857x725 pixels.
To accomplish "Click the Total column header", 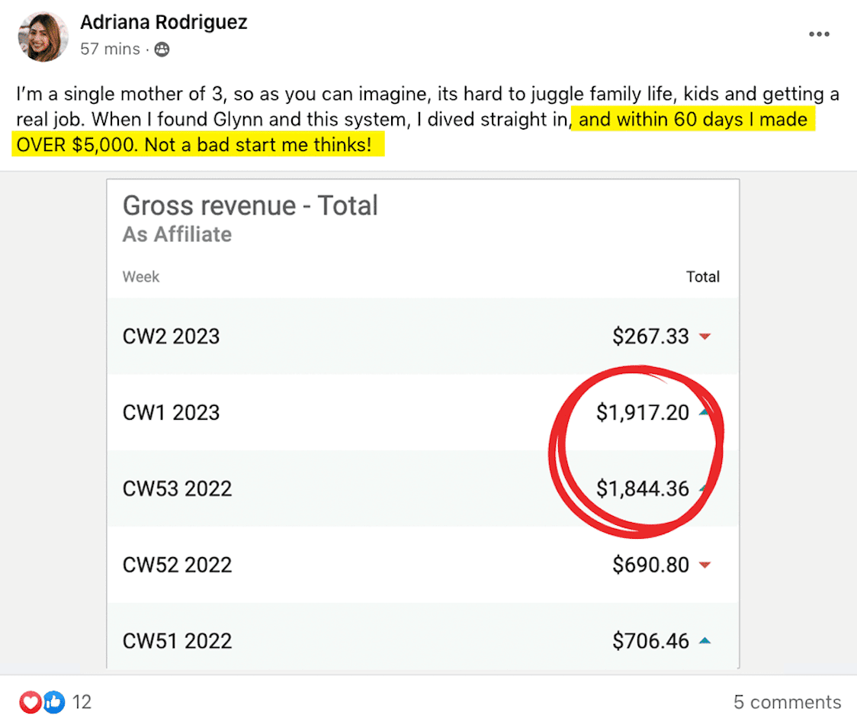I will click(x=702, y=277).
